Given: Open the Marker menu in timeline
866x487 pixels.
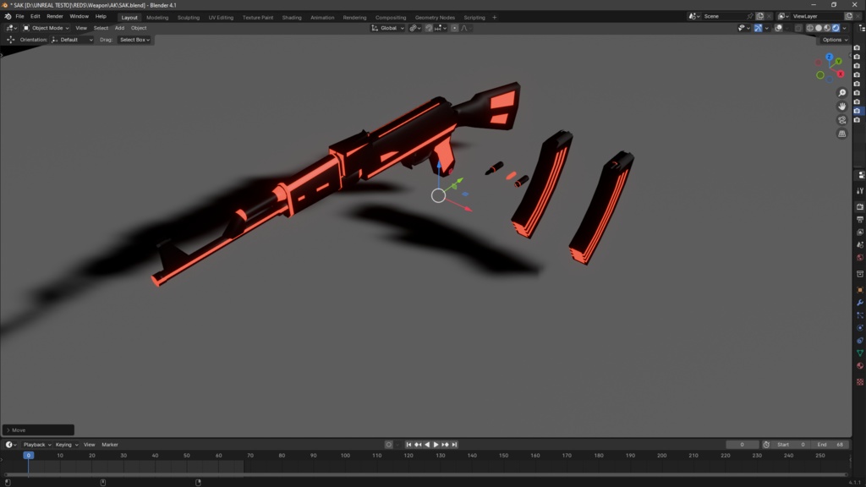Looking at the screenshot, I should pyautogui.click(x=110, y=445).
